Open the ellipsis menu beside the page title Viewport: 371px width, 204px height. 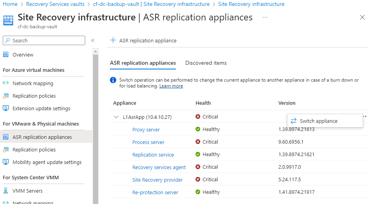click(x=265, y=17)
